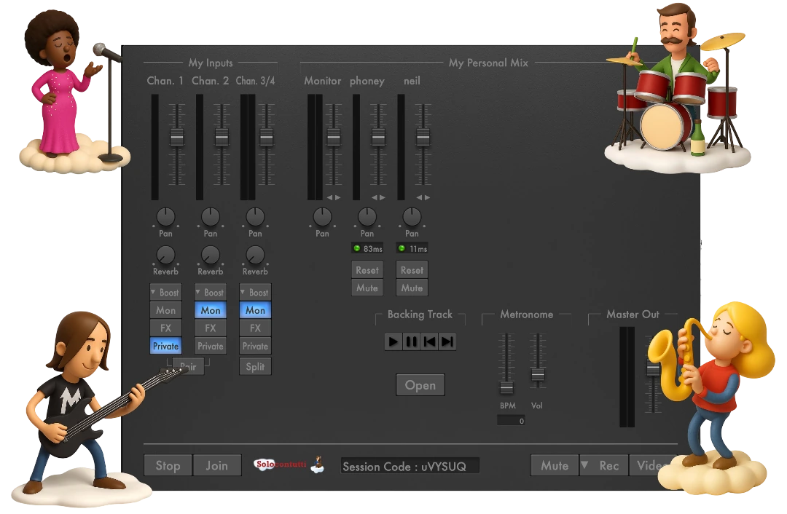Click the phoney Pan knob
The image size is (787, 514).
367,217
